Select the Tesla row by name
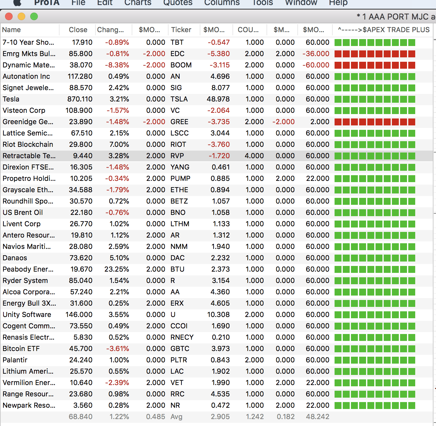436x426 pixels. (x=11, y=99)
